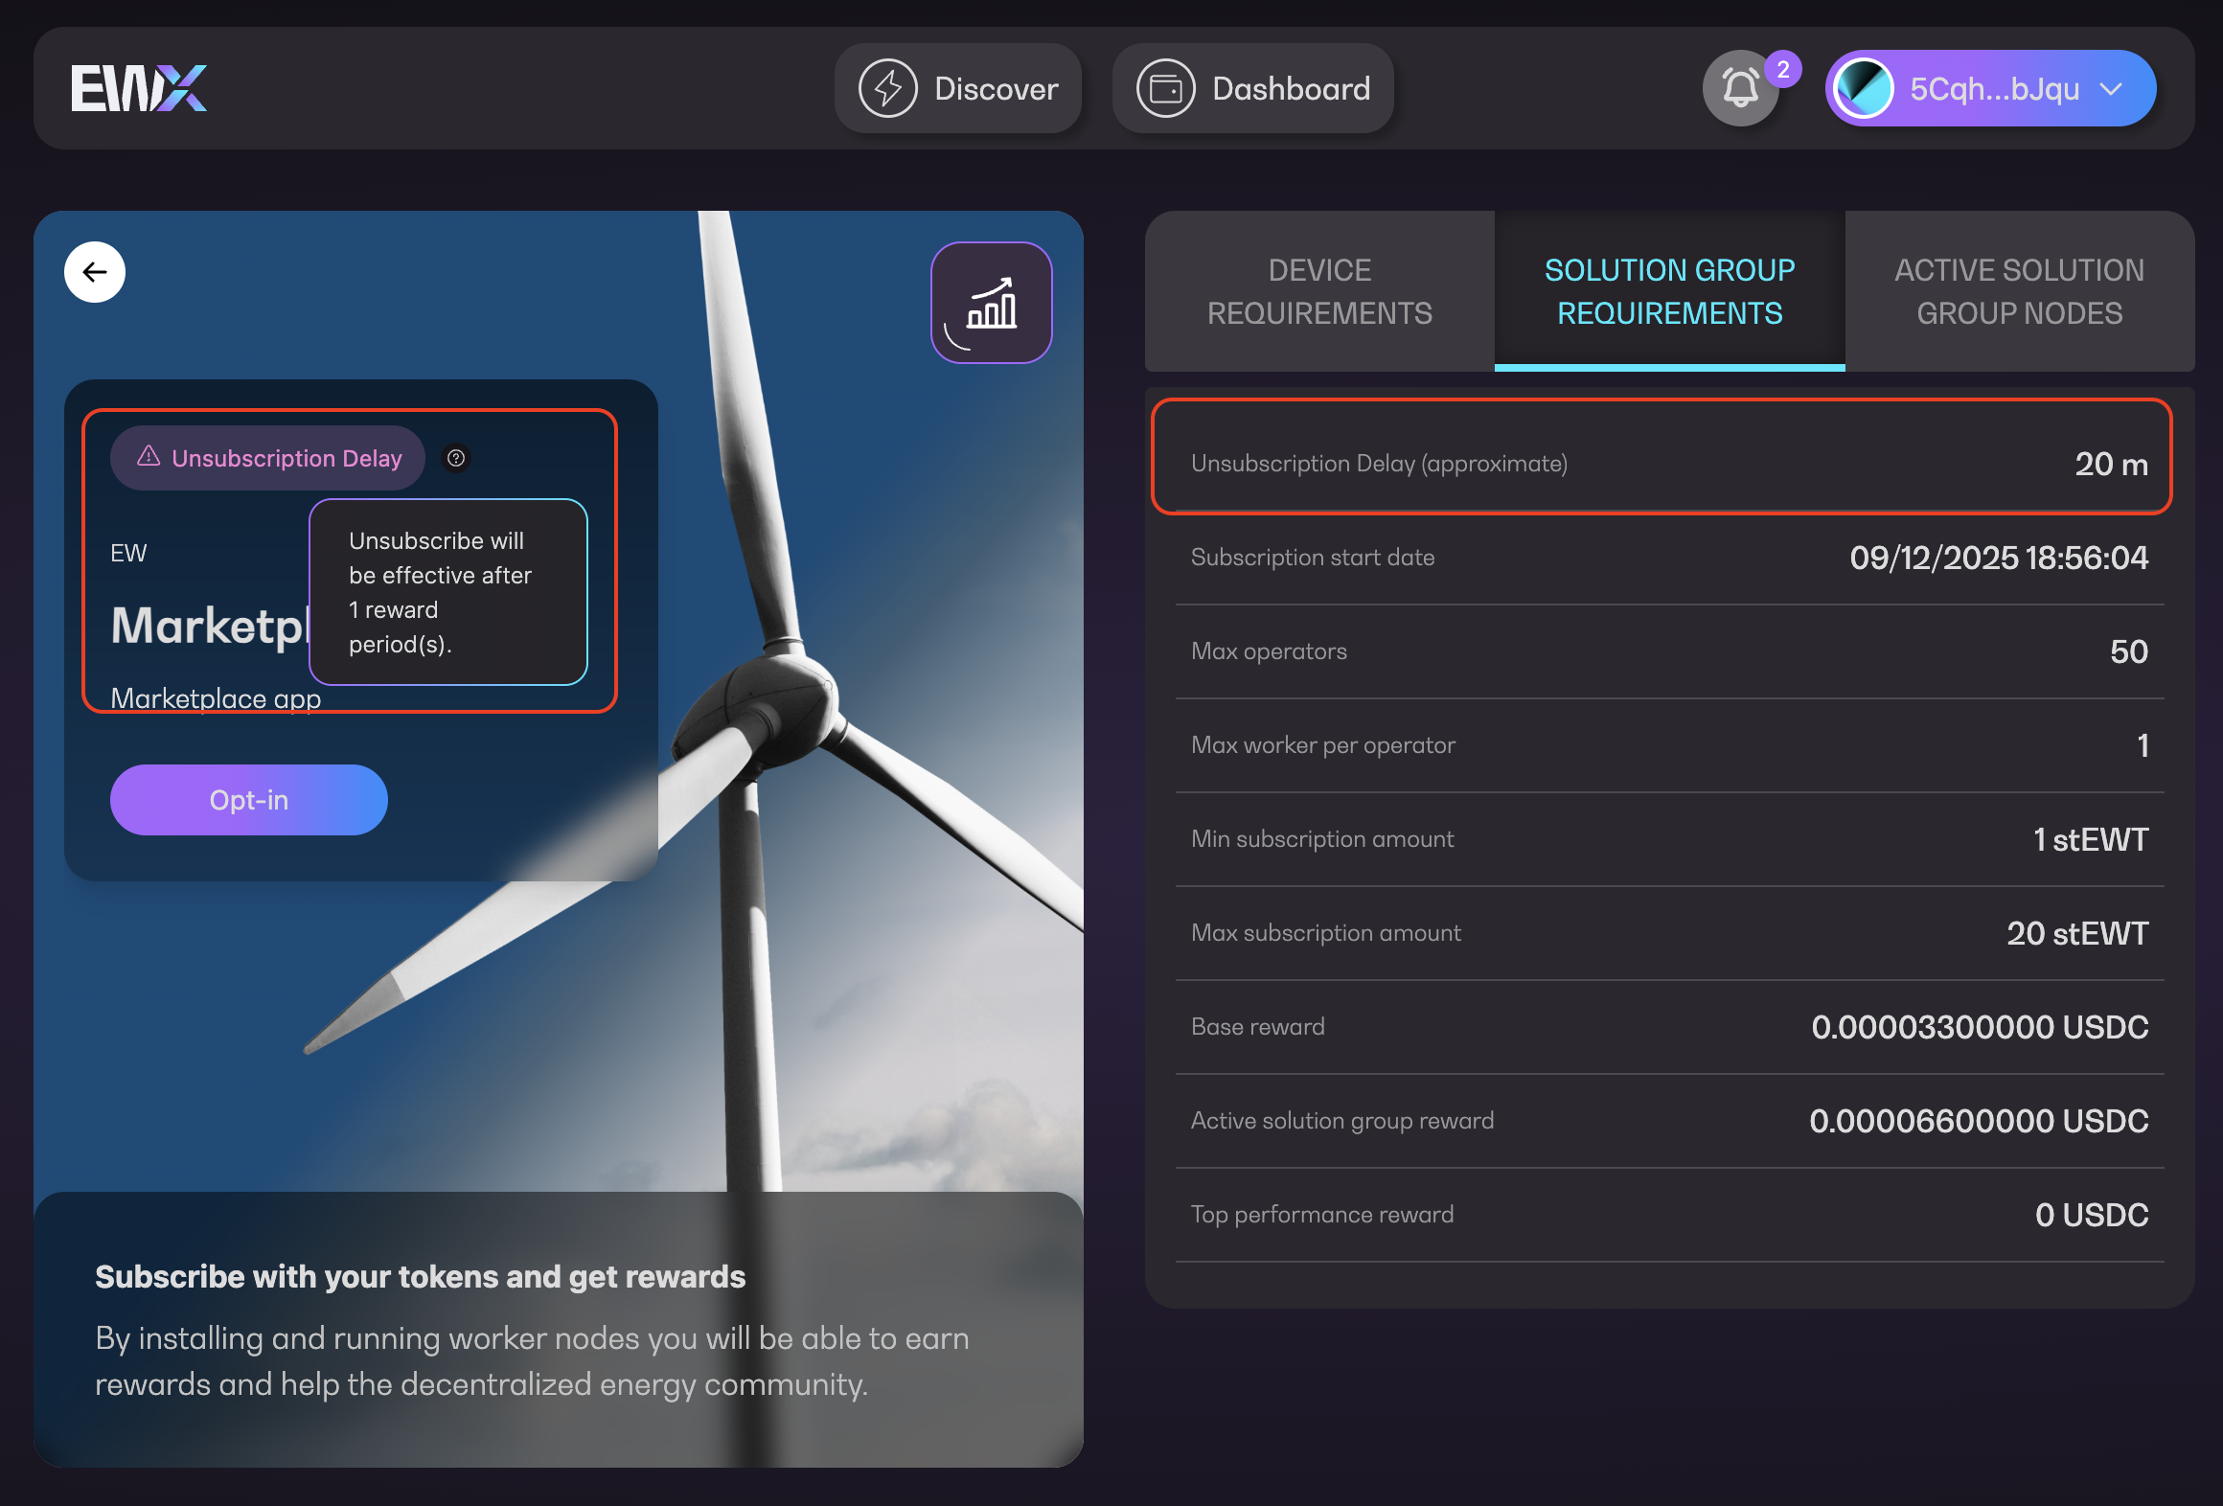This screenshot has width=2223, height=1506.
Task: Click the Dashboard wallet icon
Action: click(1165, 88)
